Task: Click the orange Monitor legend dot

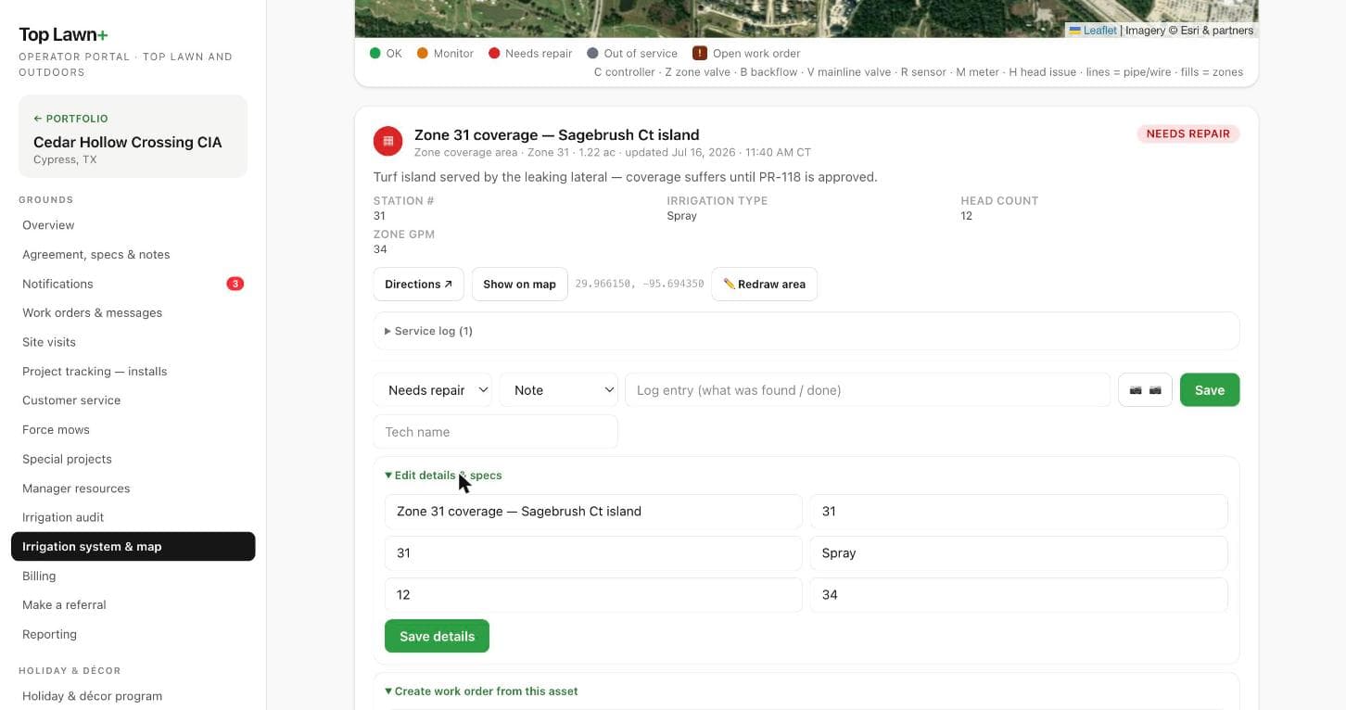Action: [423, 54]
